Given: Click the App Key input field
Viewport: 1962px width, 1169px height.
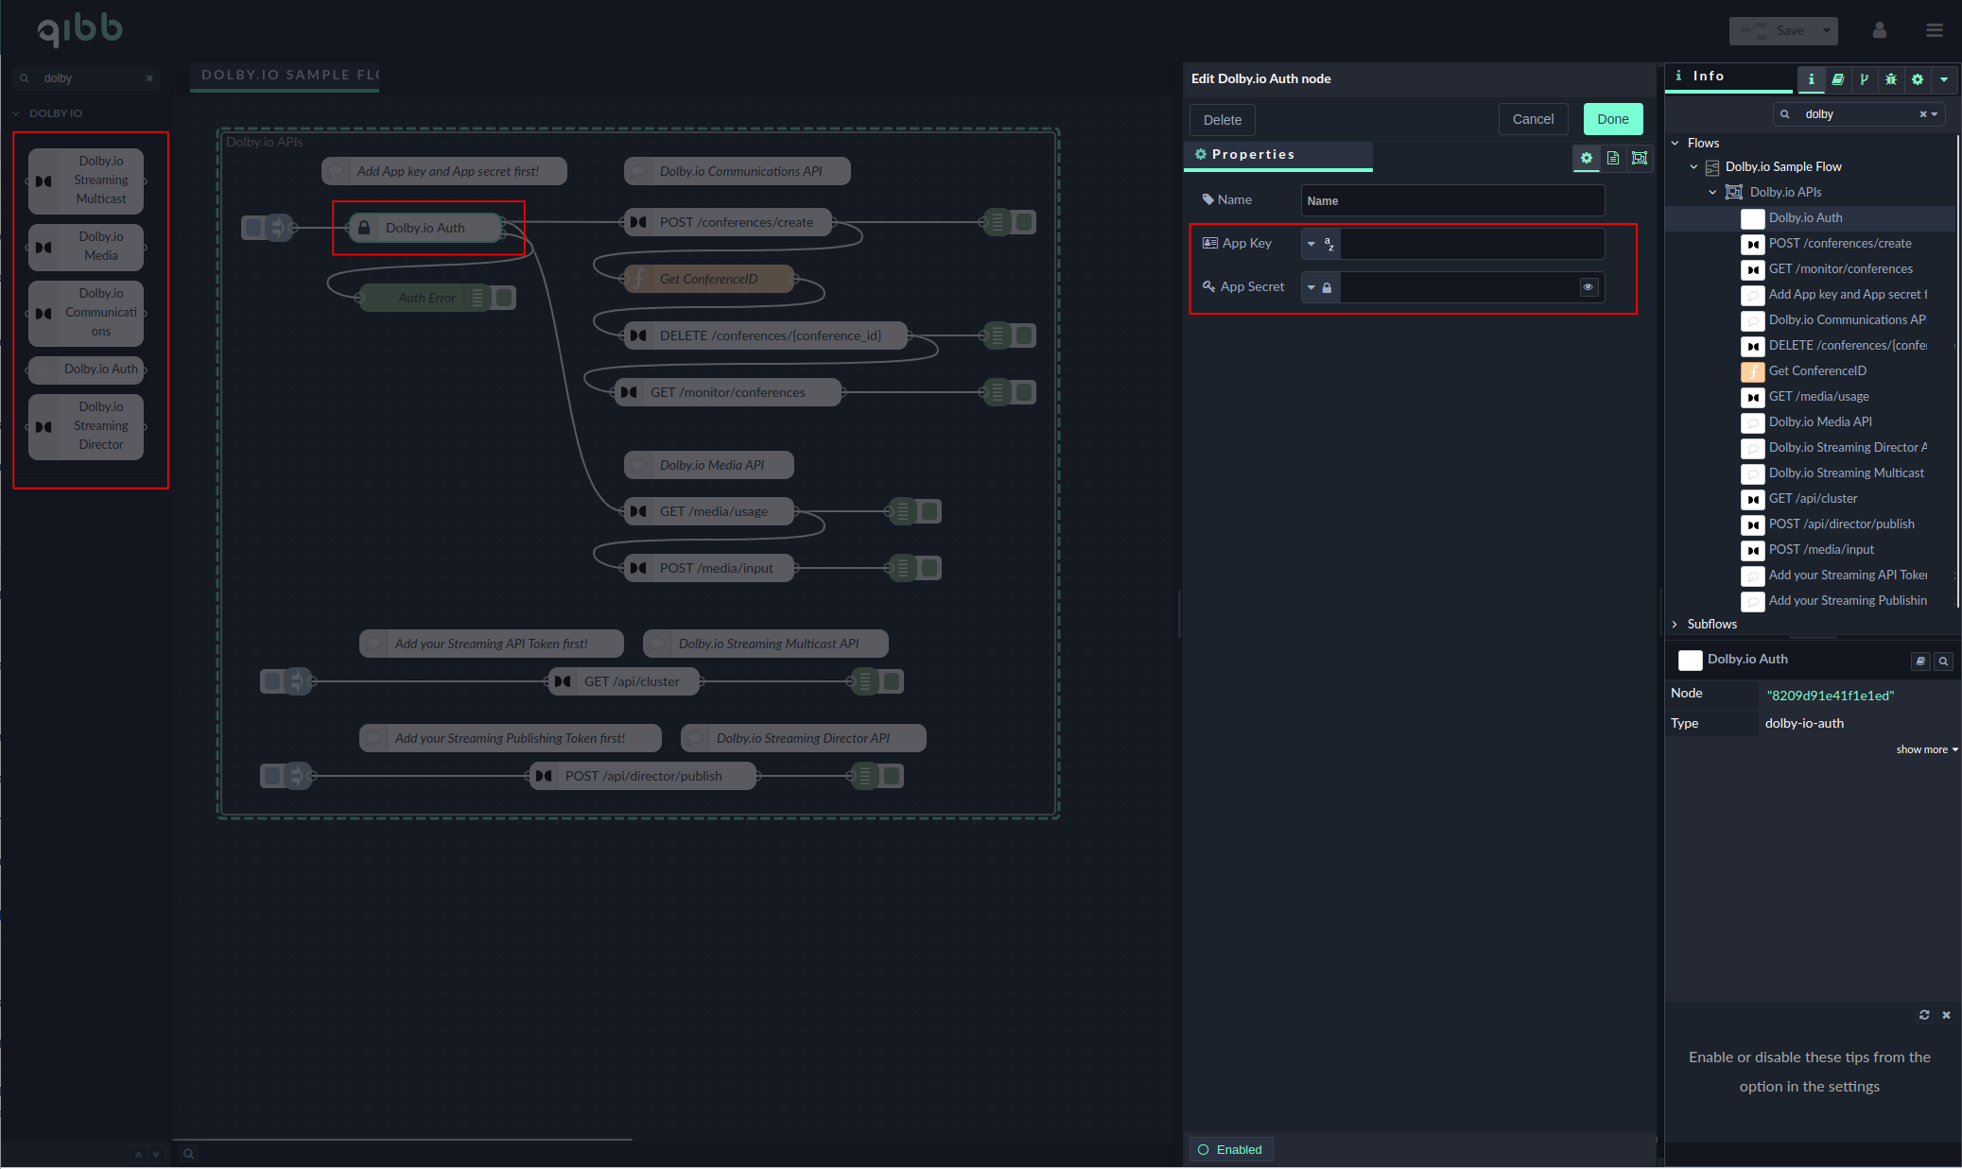Looking at the screenshot, I should point(1471,244).
